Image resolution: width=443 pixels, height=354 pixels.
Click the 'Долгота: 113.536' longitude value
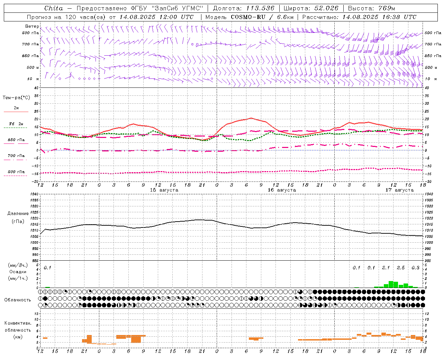coord(244,8)
